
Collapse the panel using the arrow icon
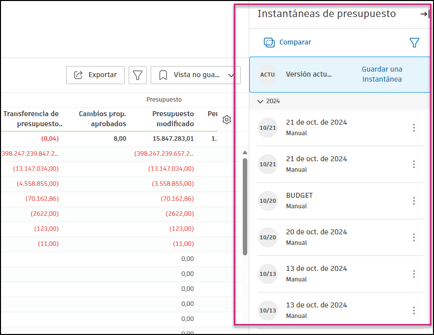point(423,15)
